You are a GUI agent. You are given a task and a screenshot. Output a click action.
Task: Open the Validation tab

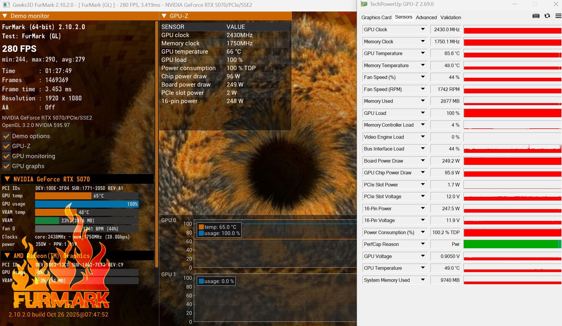coord(450,17)
